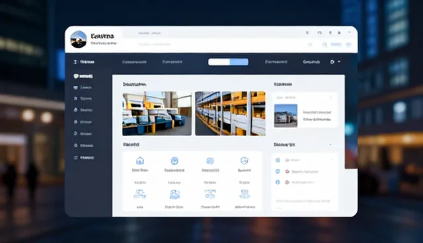Click the second icon in shortcut grid's bottom row
The width and height of the screenshot is (423, 243).
(x=174, y=194)
